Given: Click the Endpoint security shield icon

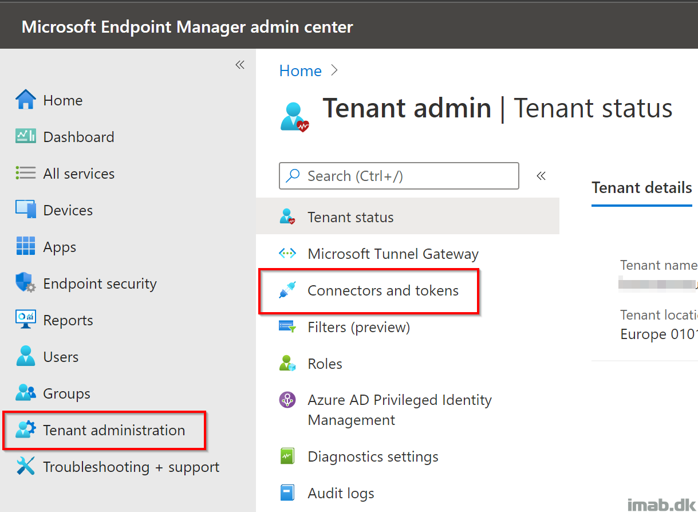Looking at the screenshot, I should pos(26,283).
